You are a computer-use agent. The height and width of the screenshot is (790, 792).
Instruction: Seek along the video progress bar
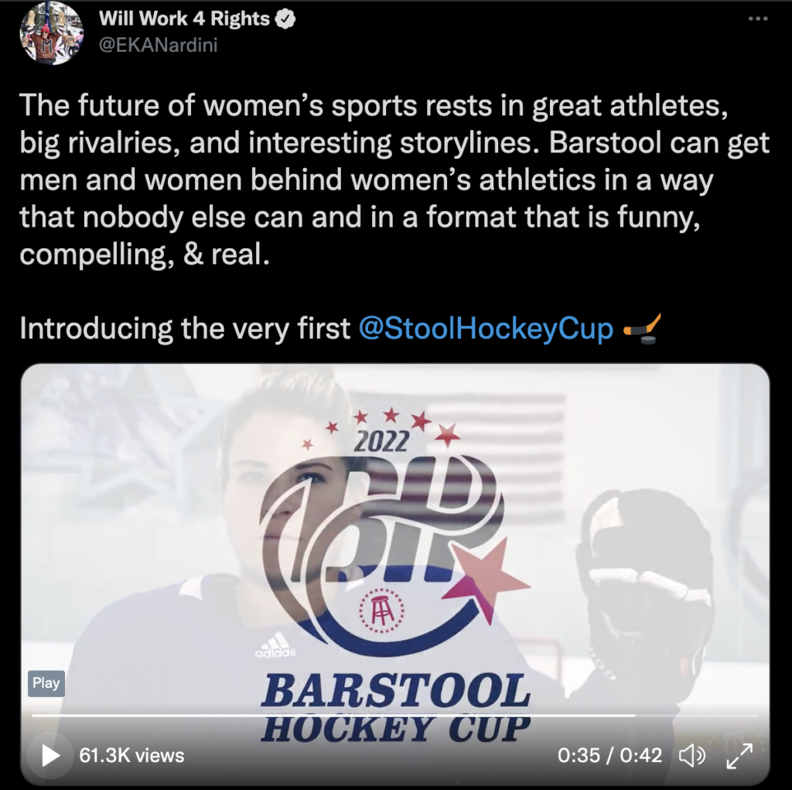395,715
